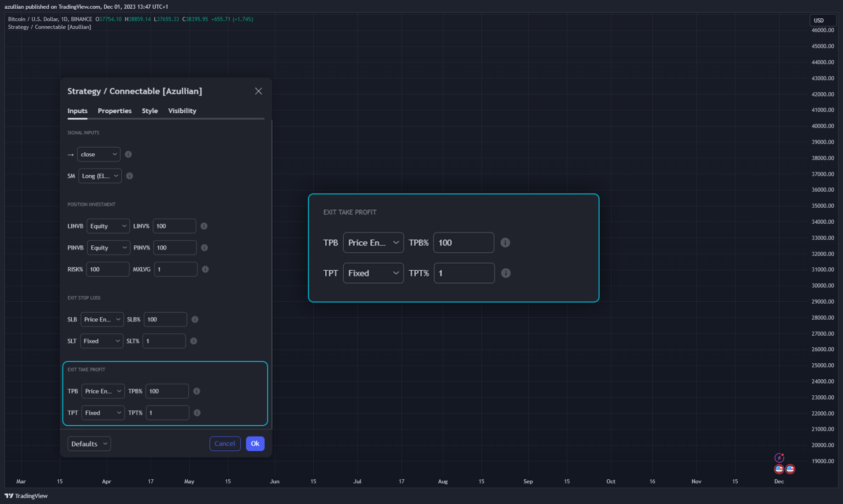The image size is (843, 504).
Task: Close the Strategy / Connectable settings dialog
Action: [259, 91]
